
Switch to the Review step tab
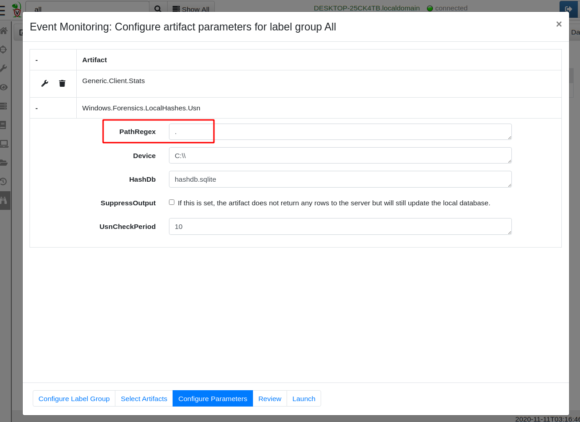tap(270, 398)
